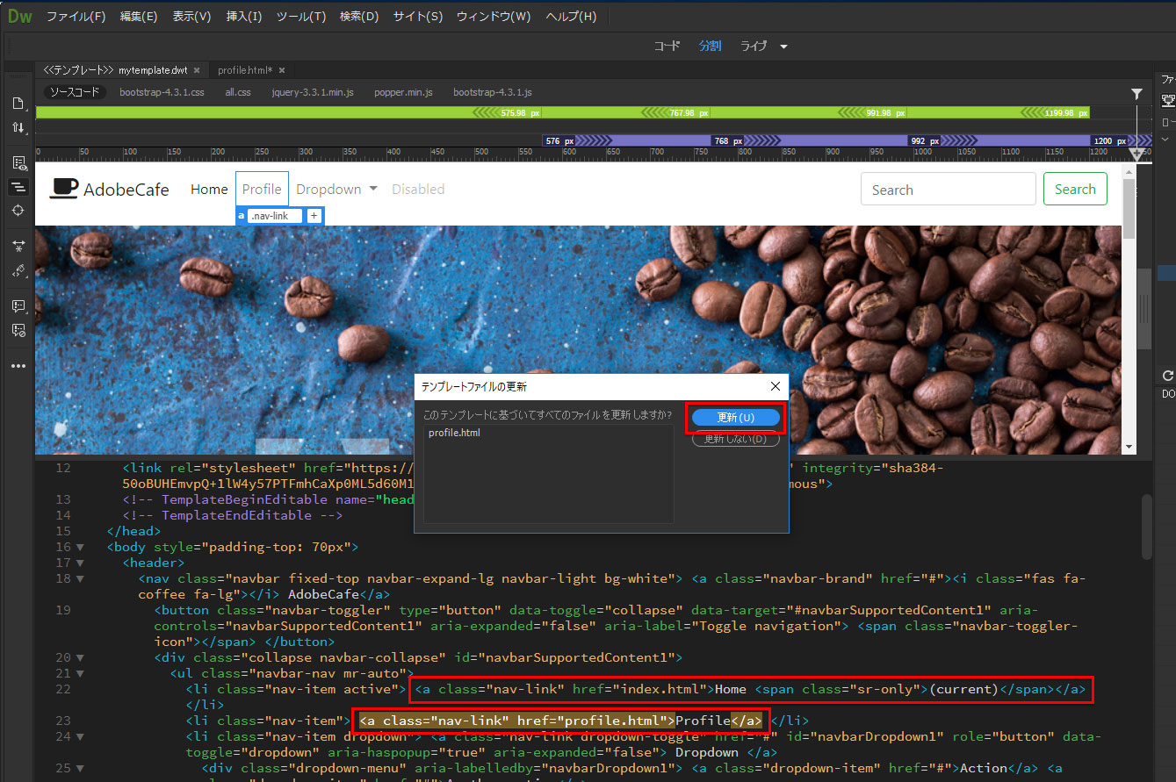Click the Search input field in preview
This screenshot has width=1176, height=782.
948,190
